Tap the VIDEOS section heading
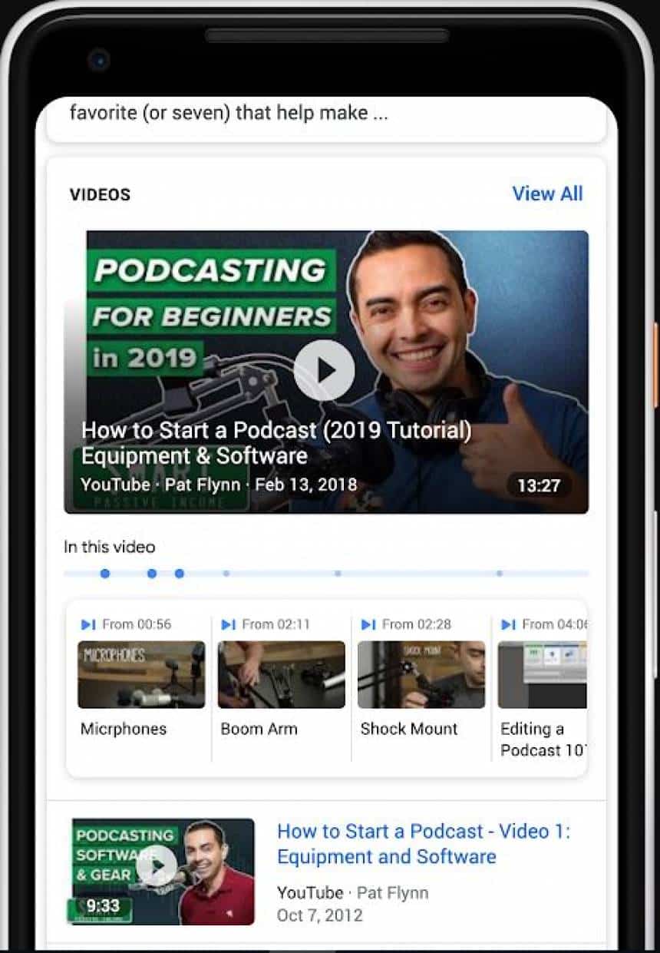The image size is (660, 953). [101, 194]
